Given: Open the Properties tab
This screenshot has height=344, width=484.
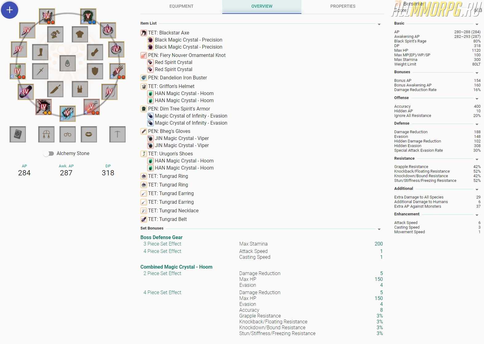Looking at the screenshot, I should pyautogui.click(x=343, y=6).
